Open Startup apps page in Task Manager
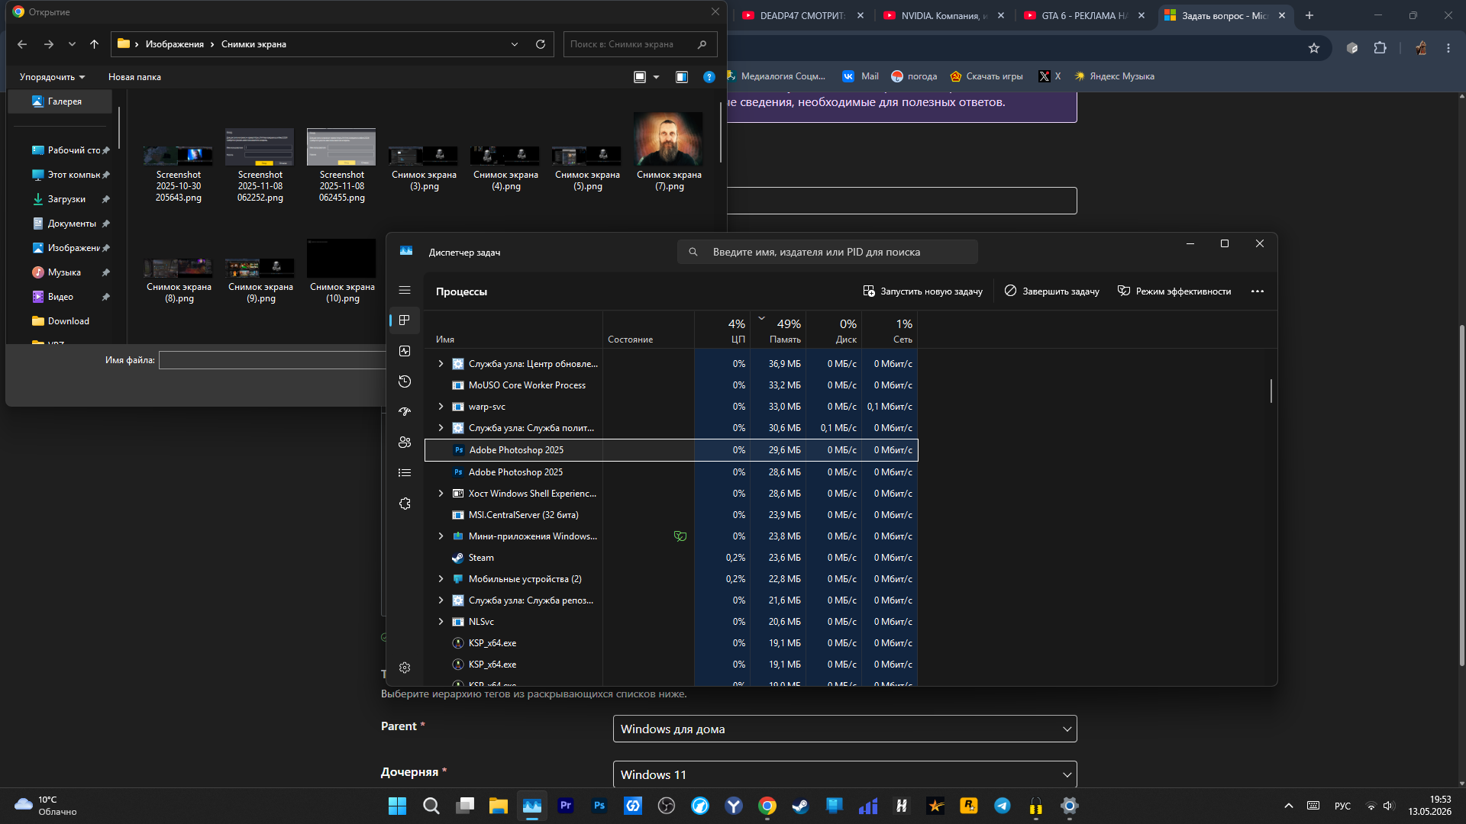1466x824 pixels. tap(405, 412)
